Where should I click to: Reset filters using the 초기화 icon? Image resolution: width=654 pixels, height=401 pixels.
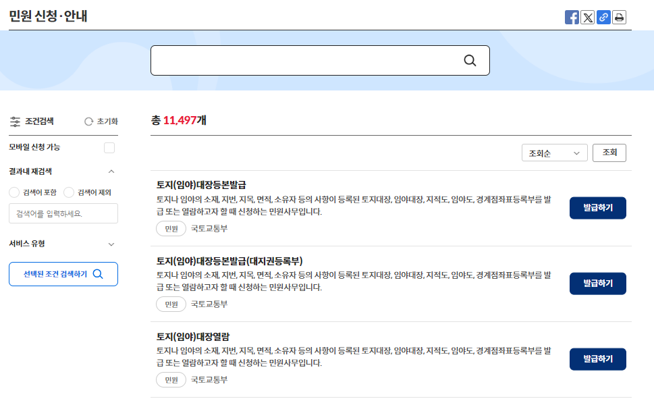click(88, 122)
